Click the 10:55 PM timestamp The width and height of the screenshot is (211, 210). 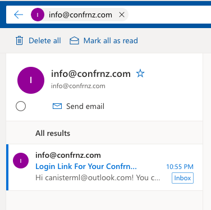point(180,167)
